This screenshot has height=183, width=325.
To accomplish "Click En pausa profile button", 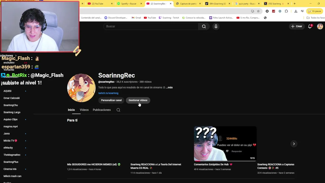I will [315, 11].
